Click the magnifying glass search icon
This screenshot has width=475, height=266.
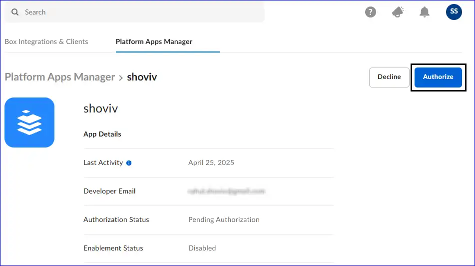coord(15,12)
